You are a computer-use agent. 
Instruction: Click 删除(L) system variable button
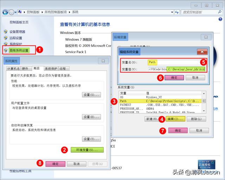[196, 119]
